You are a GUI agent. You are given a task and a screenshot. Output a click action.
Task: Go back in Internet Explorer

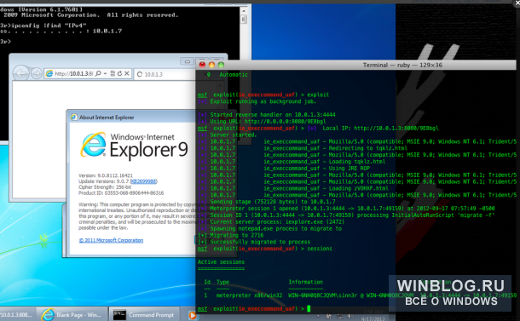tap(21, 73)
